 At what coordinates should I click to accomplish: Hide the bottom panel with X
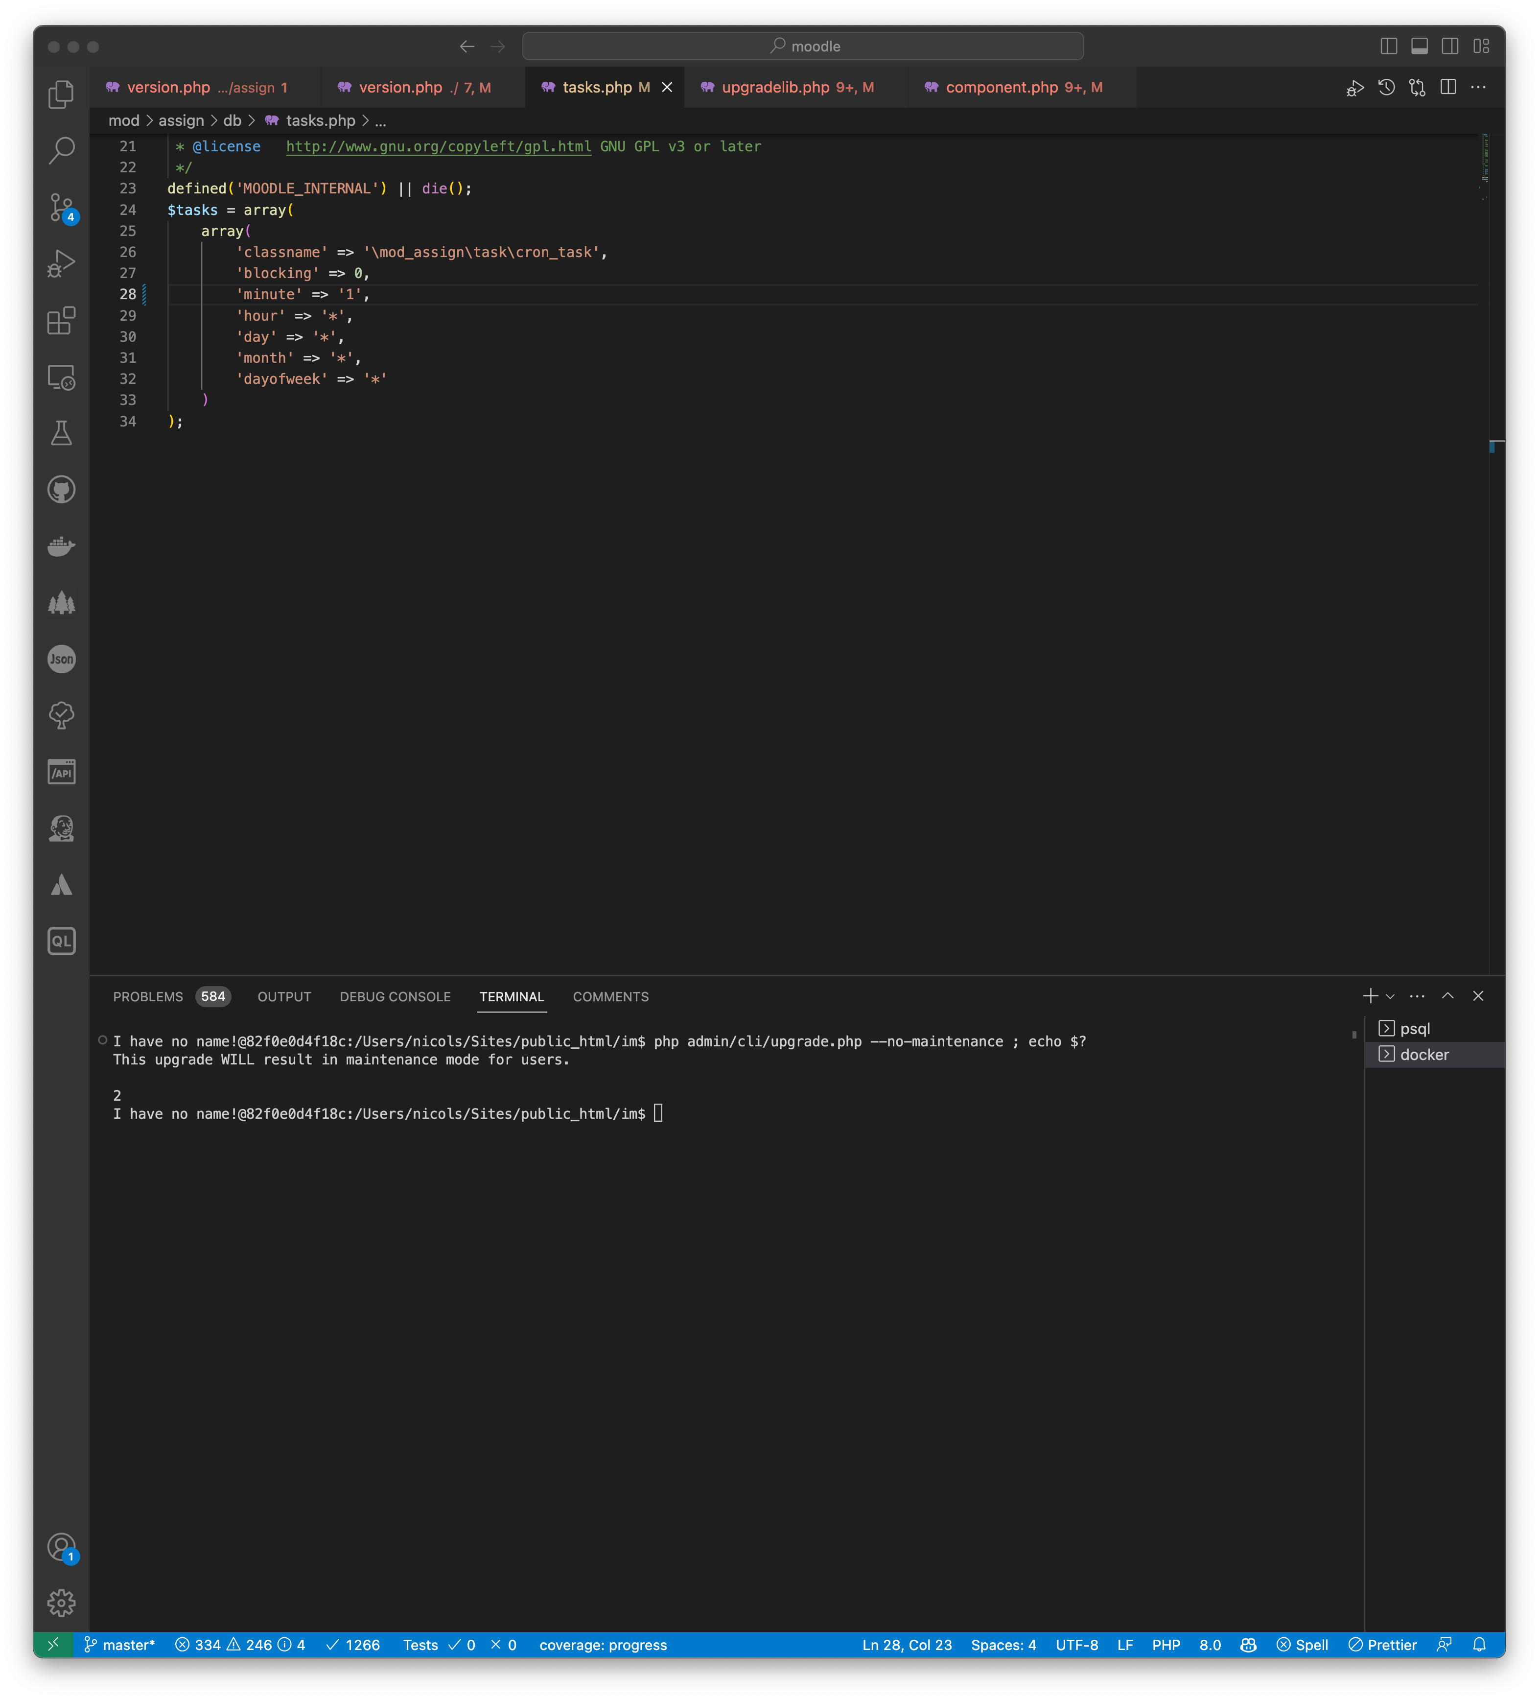pyautogui.click(x=1477, y=996)
